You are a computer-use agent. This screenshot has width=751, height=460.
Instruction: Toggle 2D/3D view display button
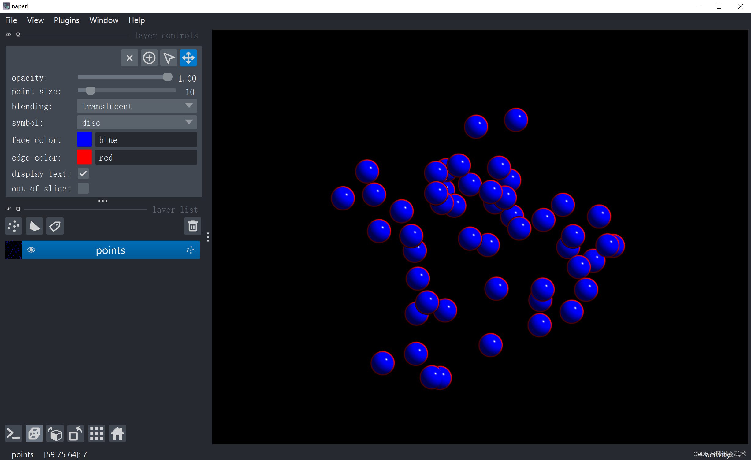coord(34,433)
